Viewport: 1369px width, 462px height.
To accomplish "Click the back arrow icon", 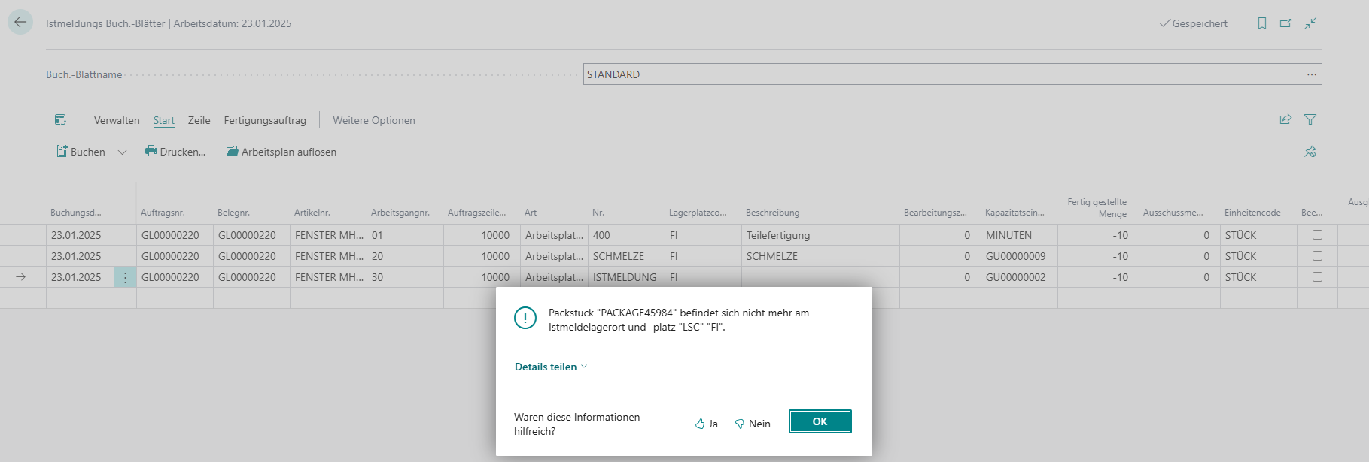I will point(20,22).
